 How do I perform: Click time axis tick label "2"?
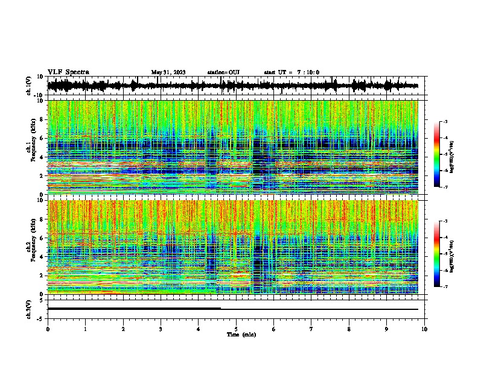click(123, 329)
